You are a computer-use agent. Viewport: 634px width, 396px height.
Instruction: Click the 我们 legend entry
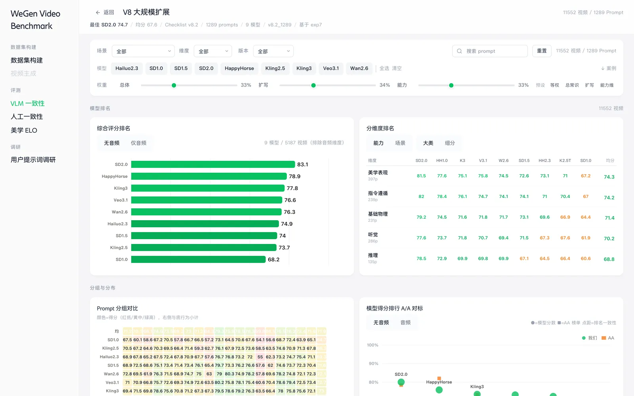click(x=589, y=338)
